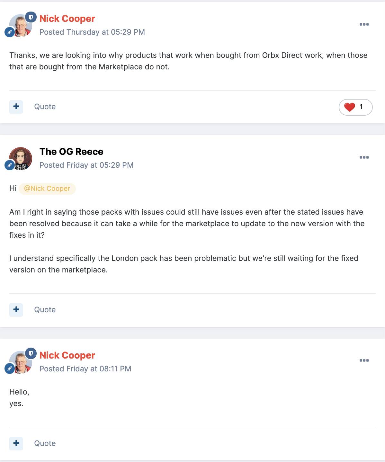385x462 pixels.
Task: Open options menu on Nick Cooper's Thursday post
Action: [x=364, y=24]
